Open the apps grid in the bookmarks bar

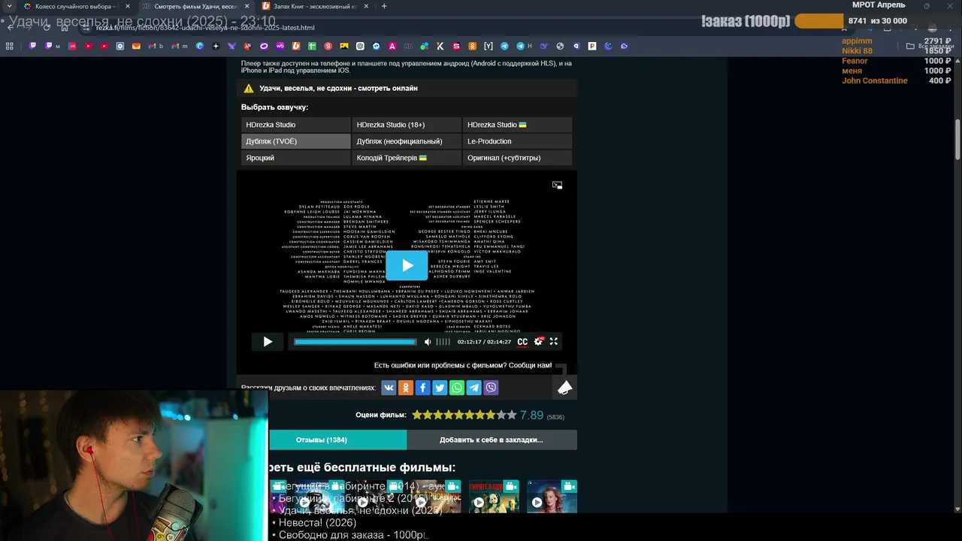[9, 46]
